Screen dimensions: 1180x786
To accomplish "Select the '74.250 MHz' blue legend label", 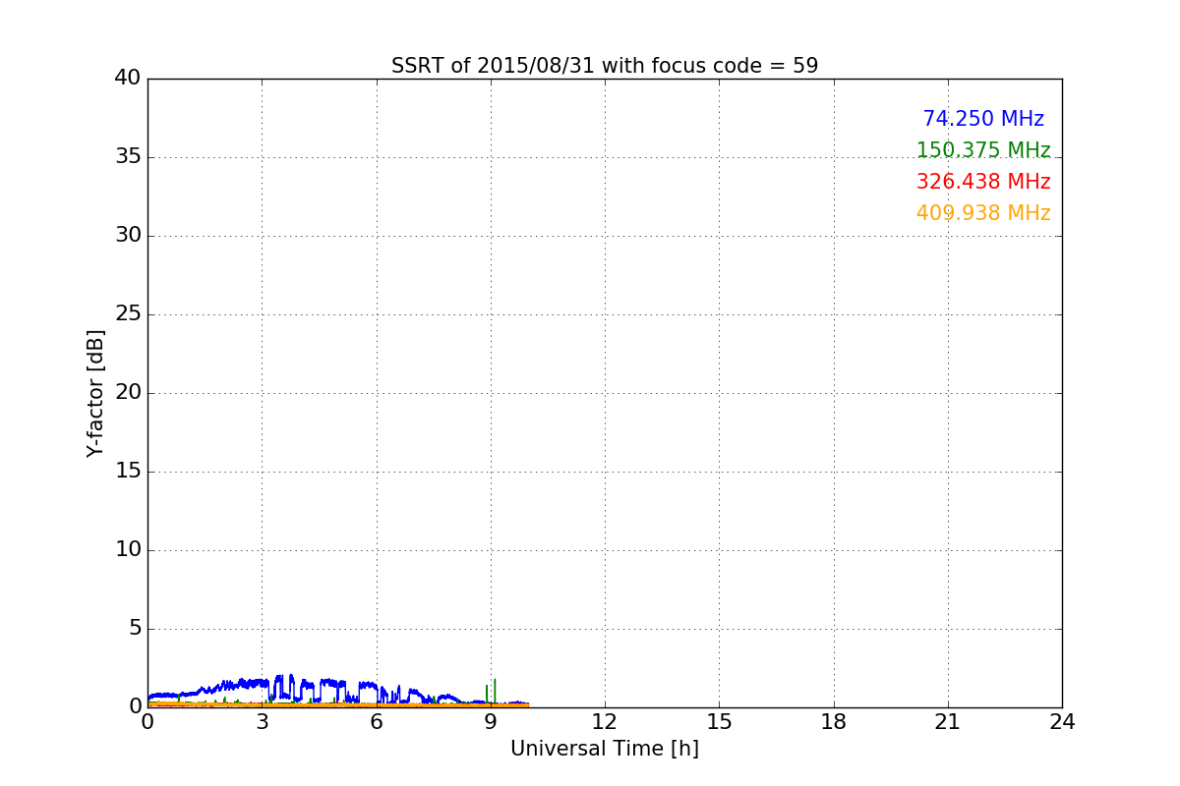I will point(983,119).
